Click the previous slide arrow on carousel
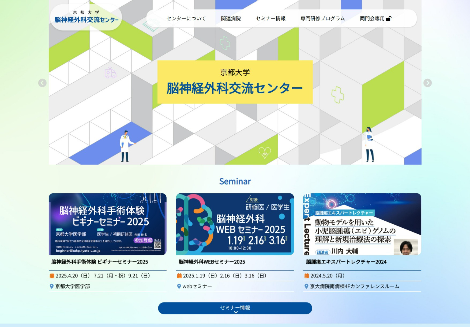The height and width of the screenshot is (327, 470). 42,83
